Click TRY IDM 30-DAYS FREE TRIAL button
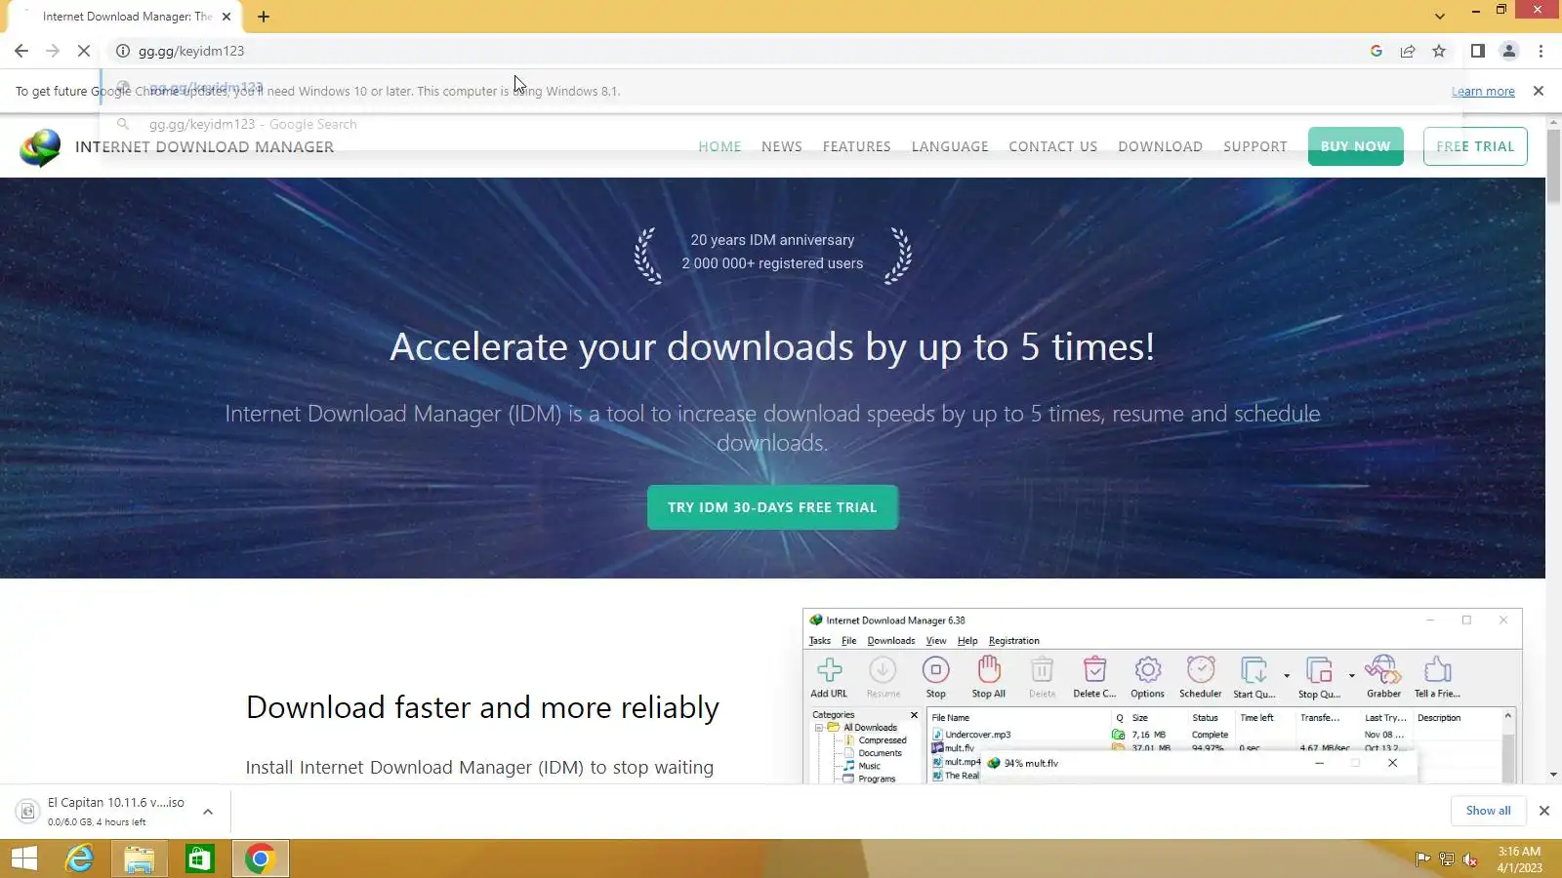 tap(772, 507)
